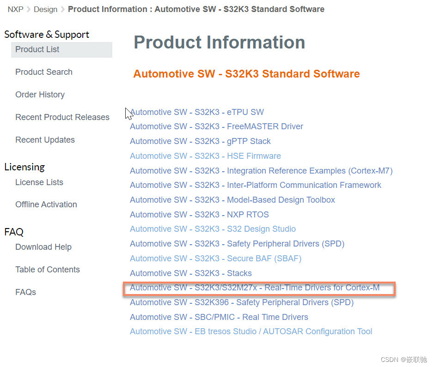Open Safety Peripheral Drivers (SPD) for S32K3
This screenshot has height=367, width=434.
click(237, 244)
